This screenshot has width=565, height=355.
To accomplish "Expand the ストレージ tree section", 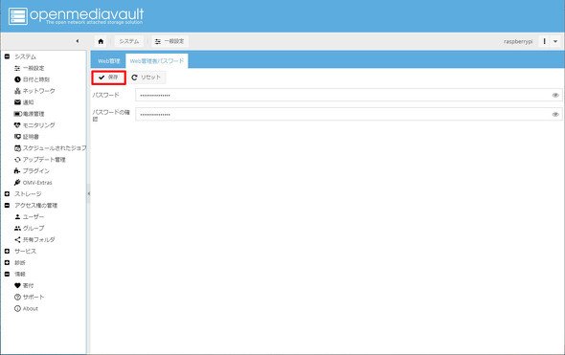I will click(7, 194).
